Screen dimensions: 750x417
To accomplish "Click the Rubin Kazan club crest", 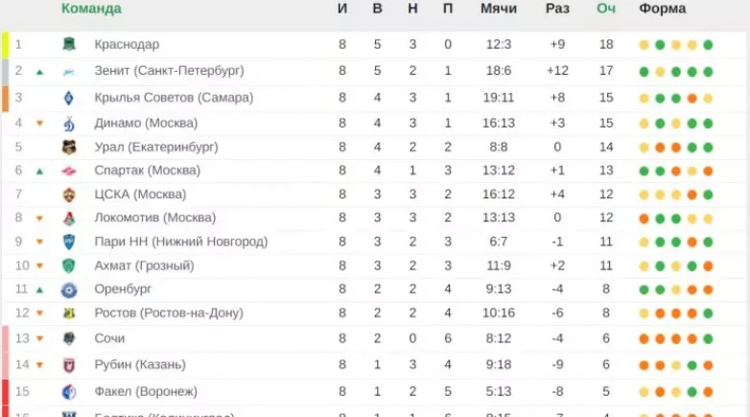I will 69,364.
